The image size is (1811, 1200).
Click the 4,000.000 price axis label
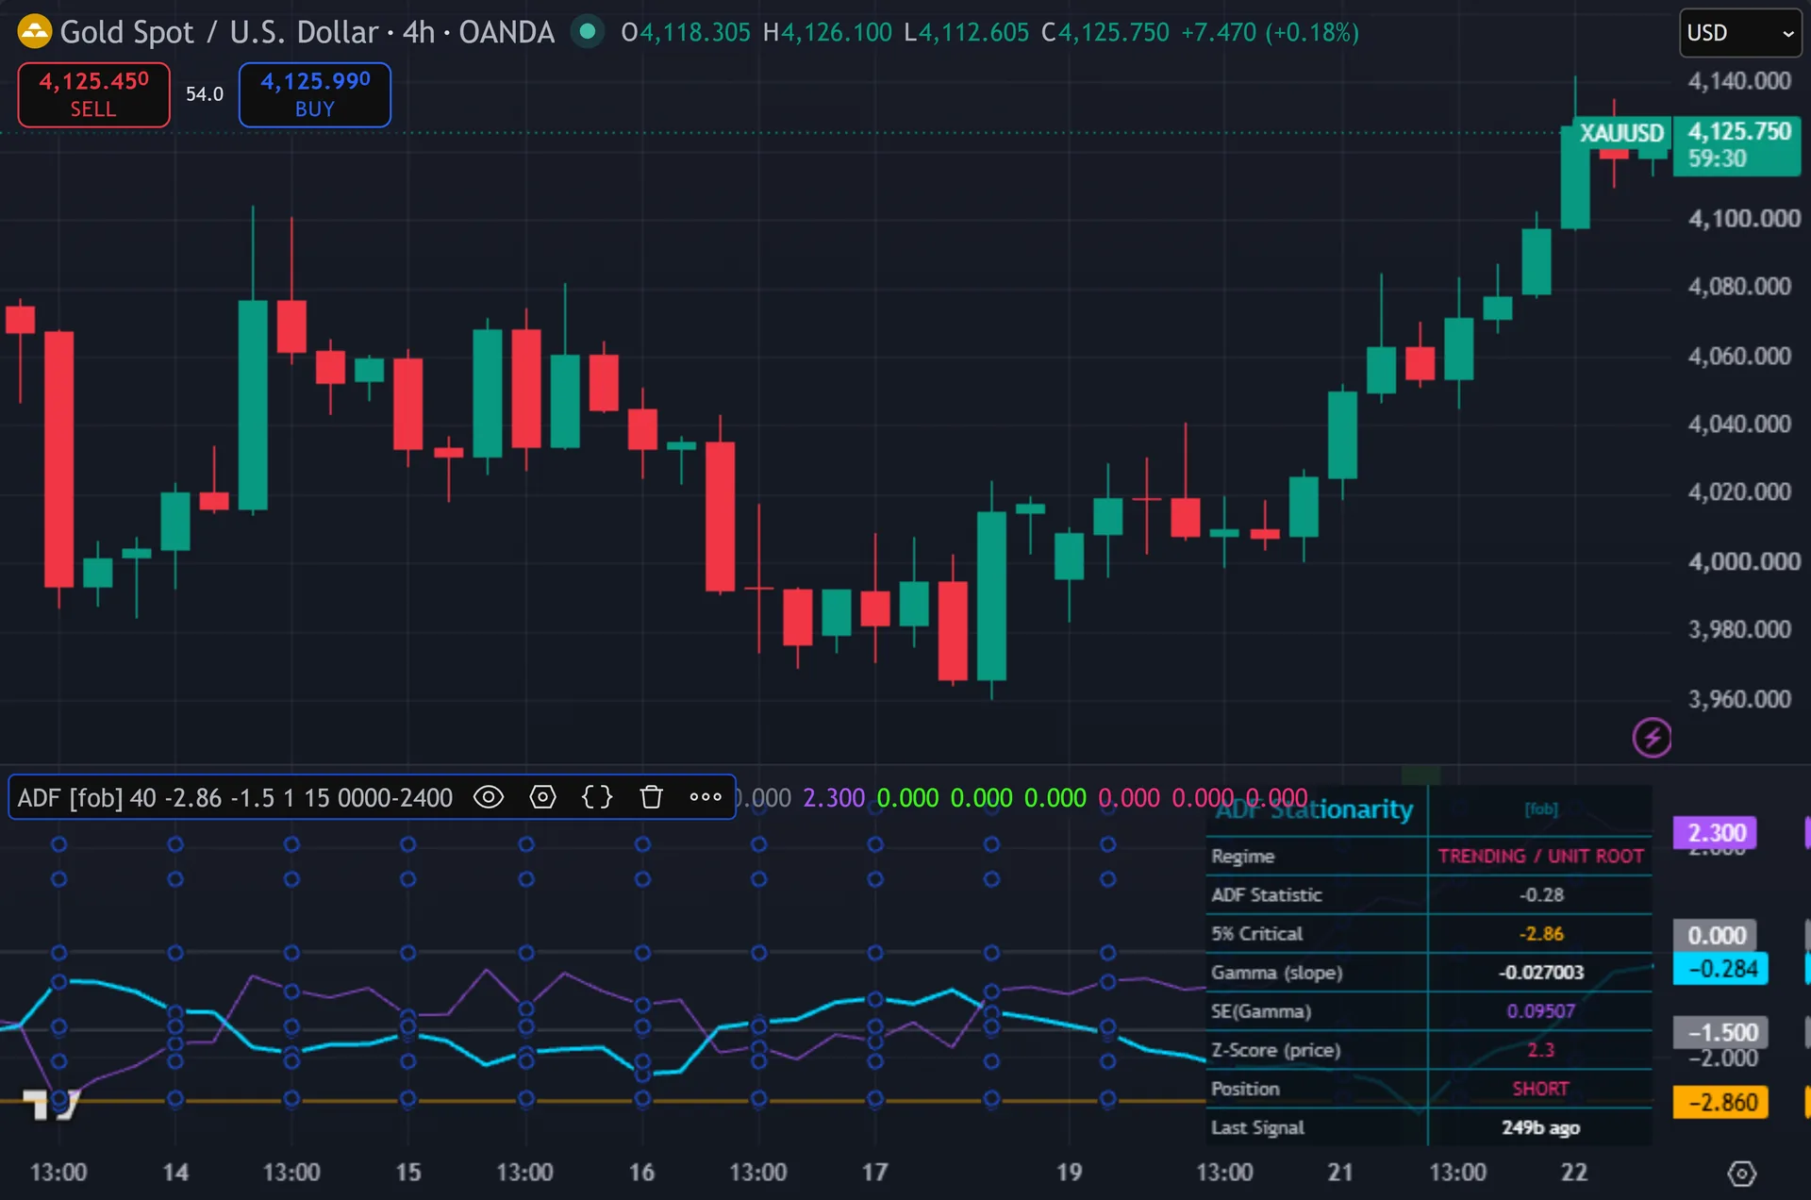coord(1743,562)
